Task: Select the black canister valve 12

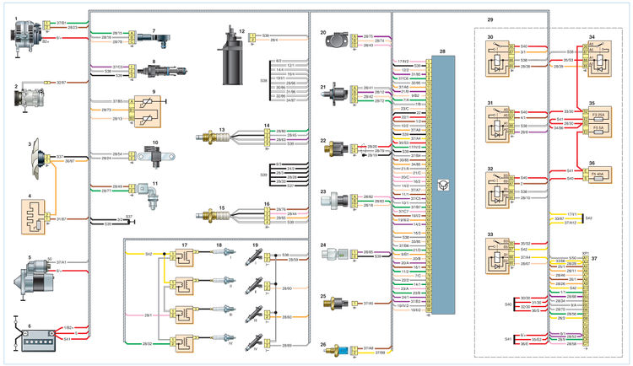Action: 232,56
